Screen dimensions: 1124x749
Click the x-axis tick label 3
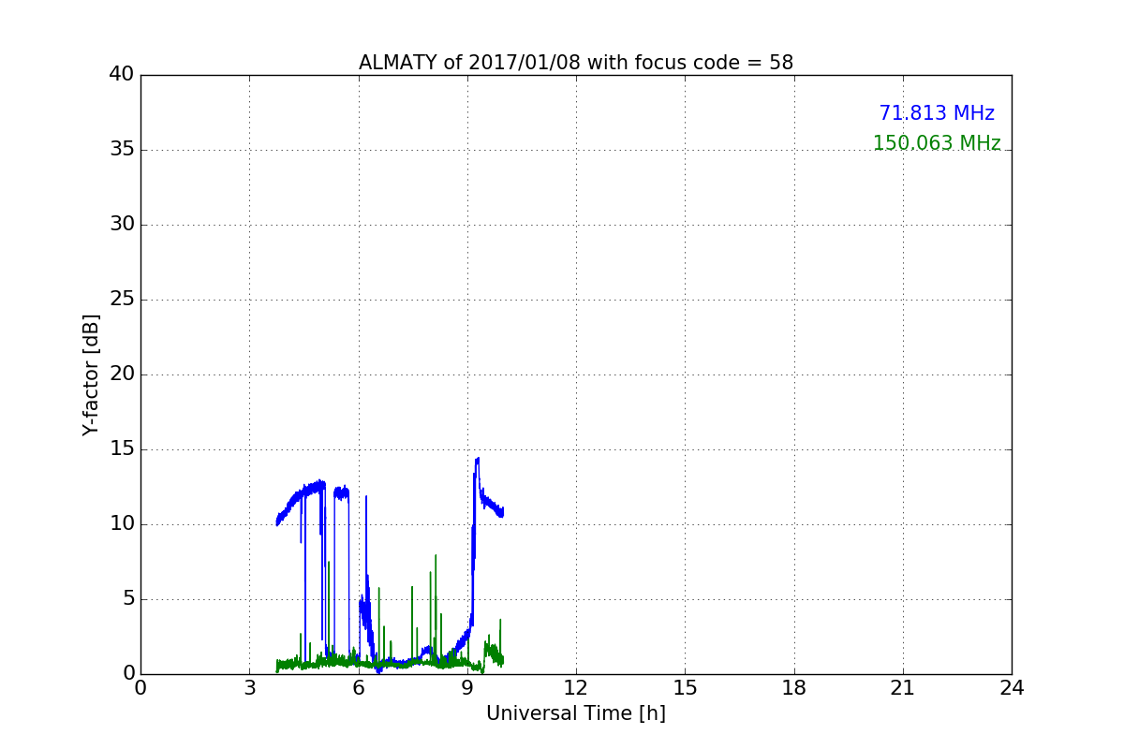[x=249, y=687]
